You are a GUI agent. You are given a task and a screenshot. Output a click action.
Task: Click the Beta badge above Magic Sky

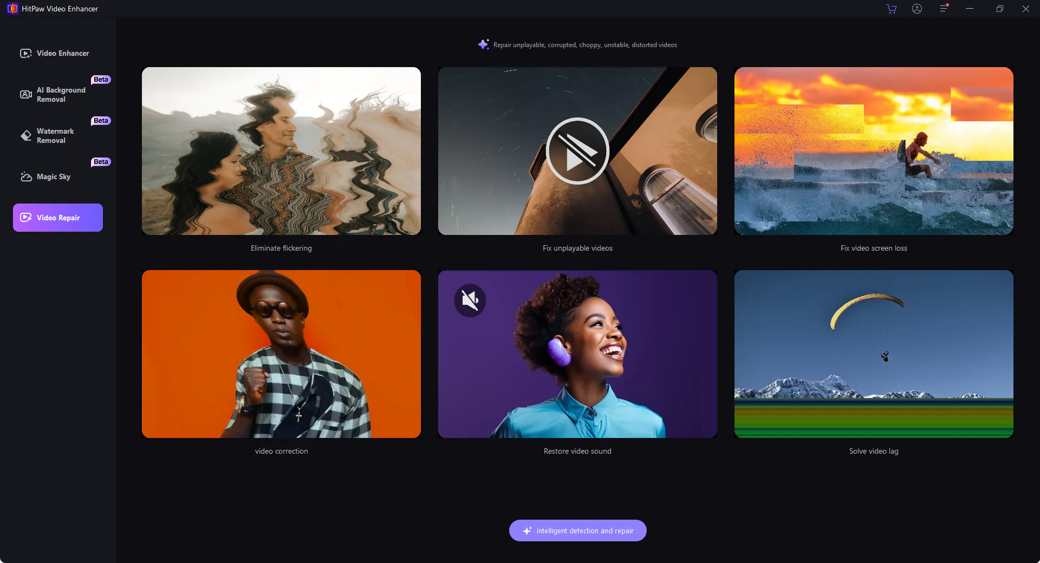coord(101,162)
